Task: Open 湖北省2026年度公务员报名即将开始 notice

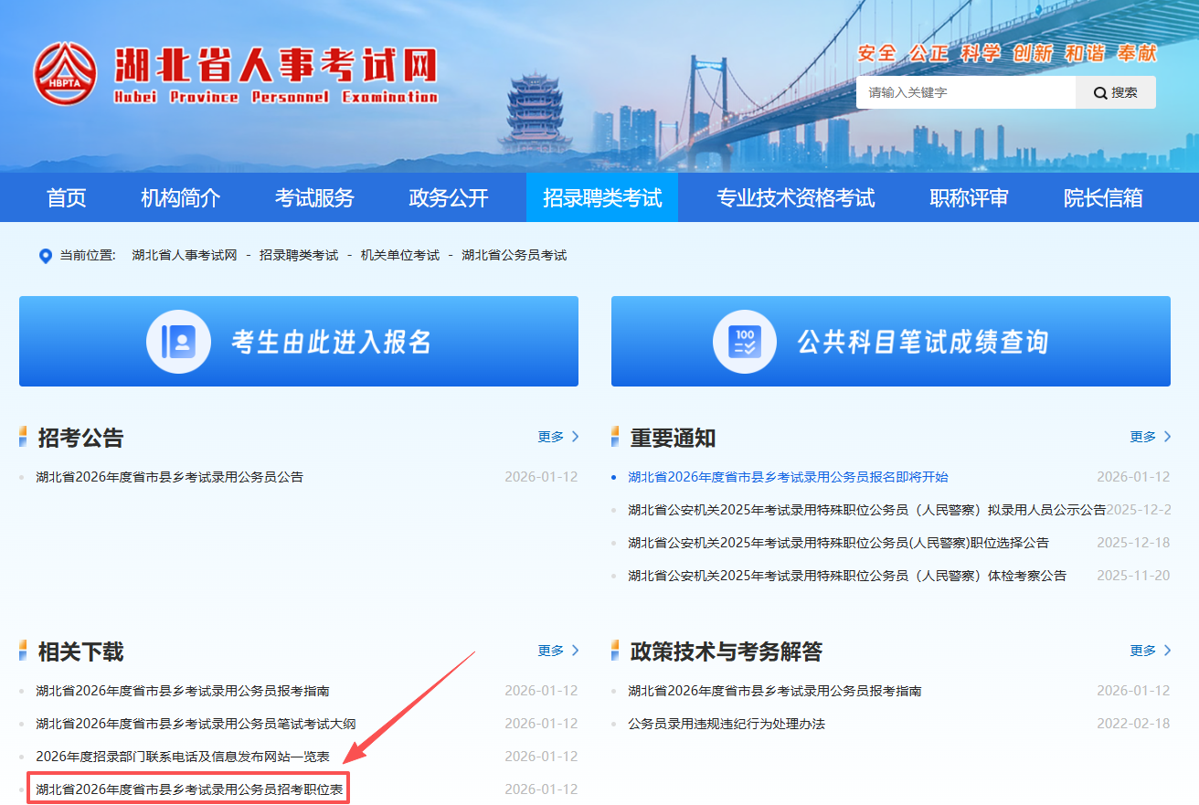Action: pyautogui.click(x=788, y=477)
